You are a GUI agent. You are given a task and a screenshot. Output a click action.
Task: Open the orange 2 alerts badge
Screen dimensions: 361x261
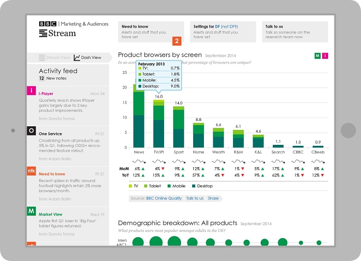177,41
